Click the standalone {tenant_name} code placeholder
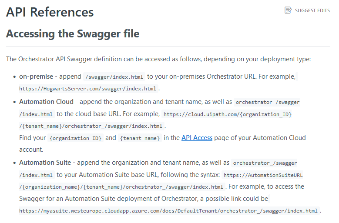339x223 pixels. pyautogui.click(x=140, y=138)
